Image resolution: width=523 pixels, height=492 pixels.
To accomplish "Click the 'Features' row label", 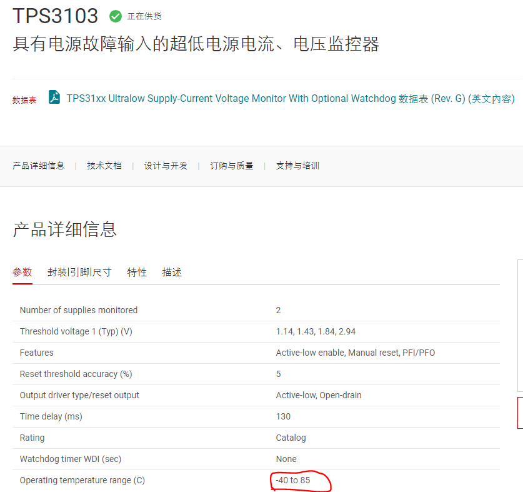I will tap(37, 353).
